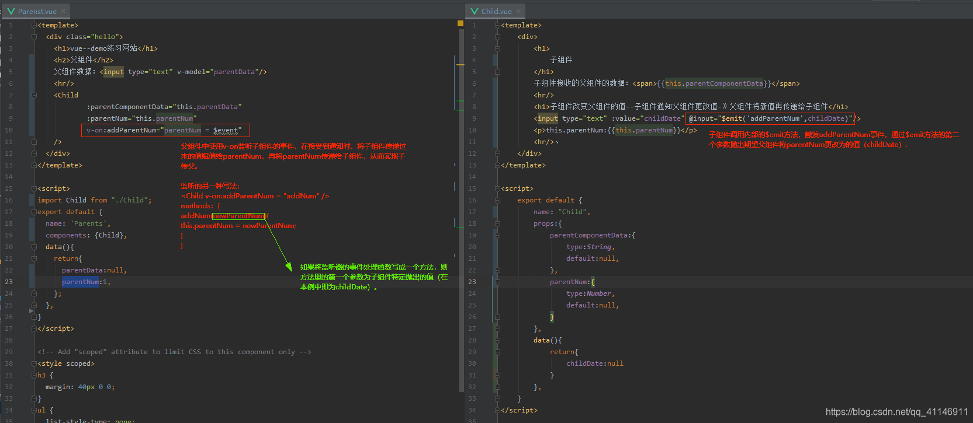Fold the parentComponentData:{ block in Child.vue
Screen dimensions: 973x423
pos(497,235)
